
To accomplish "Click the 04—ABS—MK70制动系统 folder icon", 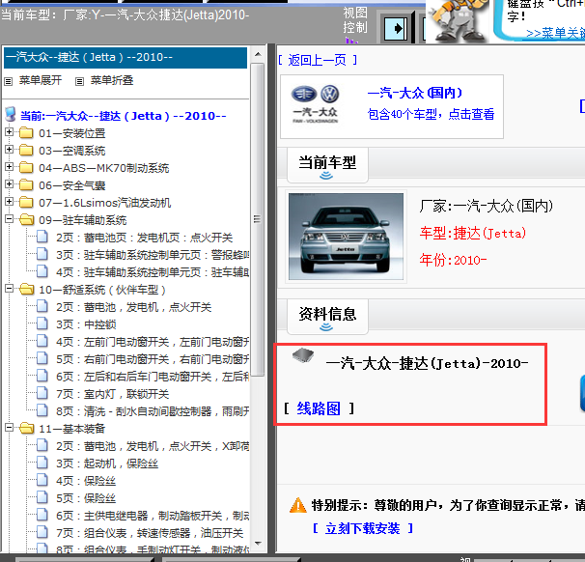I will point(26,167).
